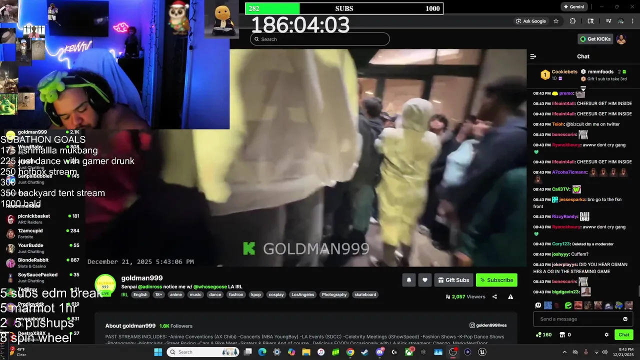Expand the gift leaderboard below mmmfoods

[x=583, y=88]
